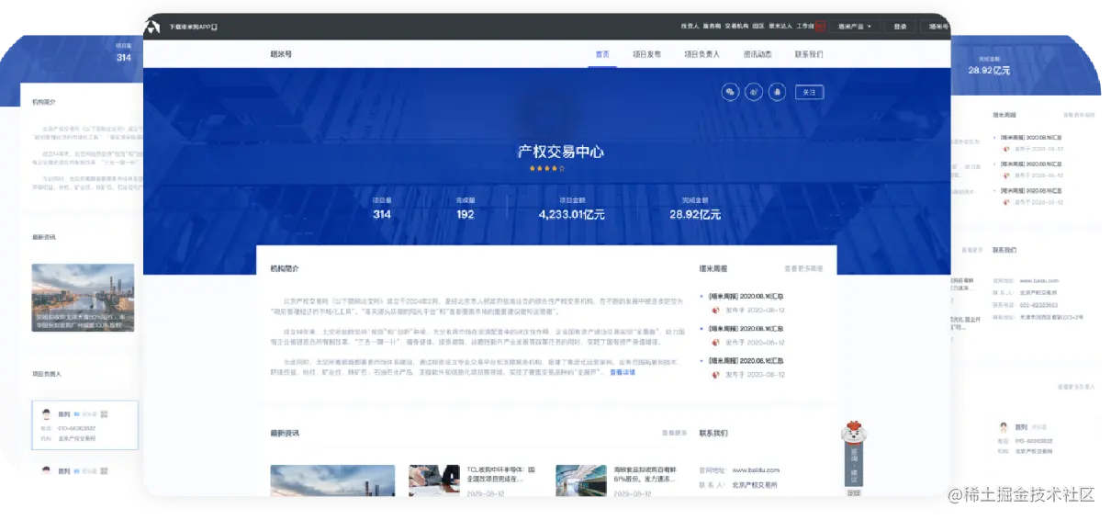Click the 完成量 192 statistic
Image resolution: width=1111 pixels, height=520 pixels.
click(466, 209)
